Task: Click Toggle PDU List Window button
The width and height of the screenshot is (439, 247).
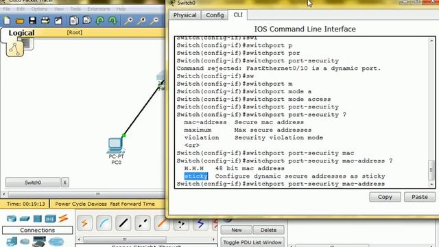Action: tap(252, 242)
